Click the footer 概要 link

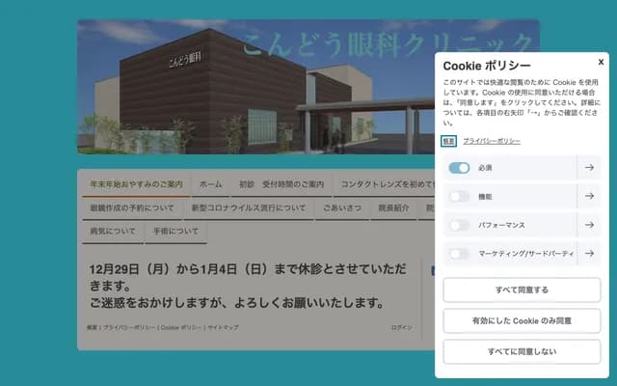coord(92,327)
